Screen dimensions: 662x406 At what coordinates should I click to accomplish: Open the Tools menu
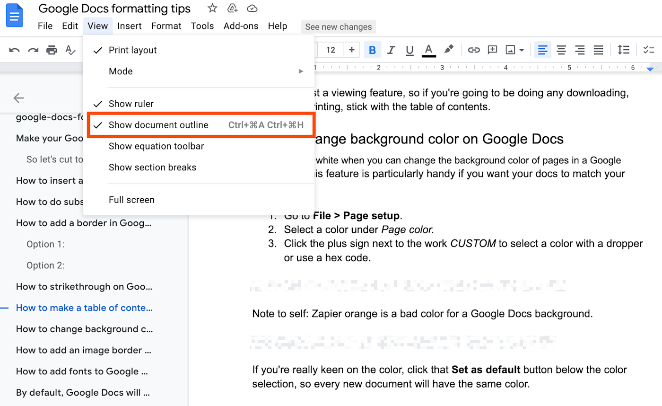pyautogui.click(x=202, y=26)
